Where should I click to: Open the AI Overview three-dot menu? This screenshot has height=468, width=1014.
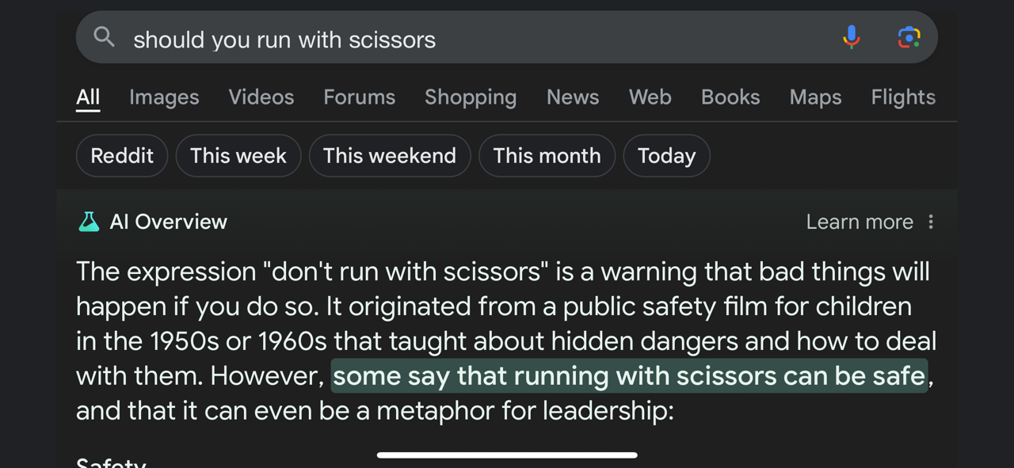point(932,222)
